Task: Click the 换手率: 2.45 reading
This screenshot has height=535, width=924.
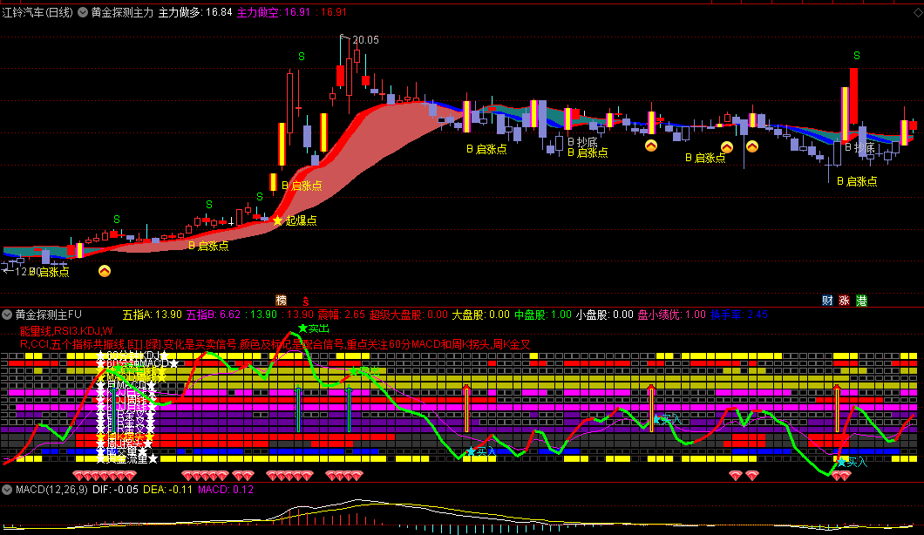Action: (x=739, y=315)
